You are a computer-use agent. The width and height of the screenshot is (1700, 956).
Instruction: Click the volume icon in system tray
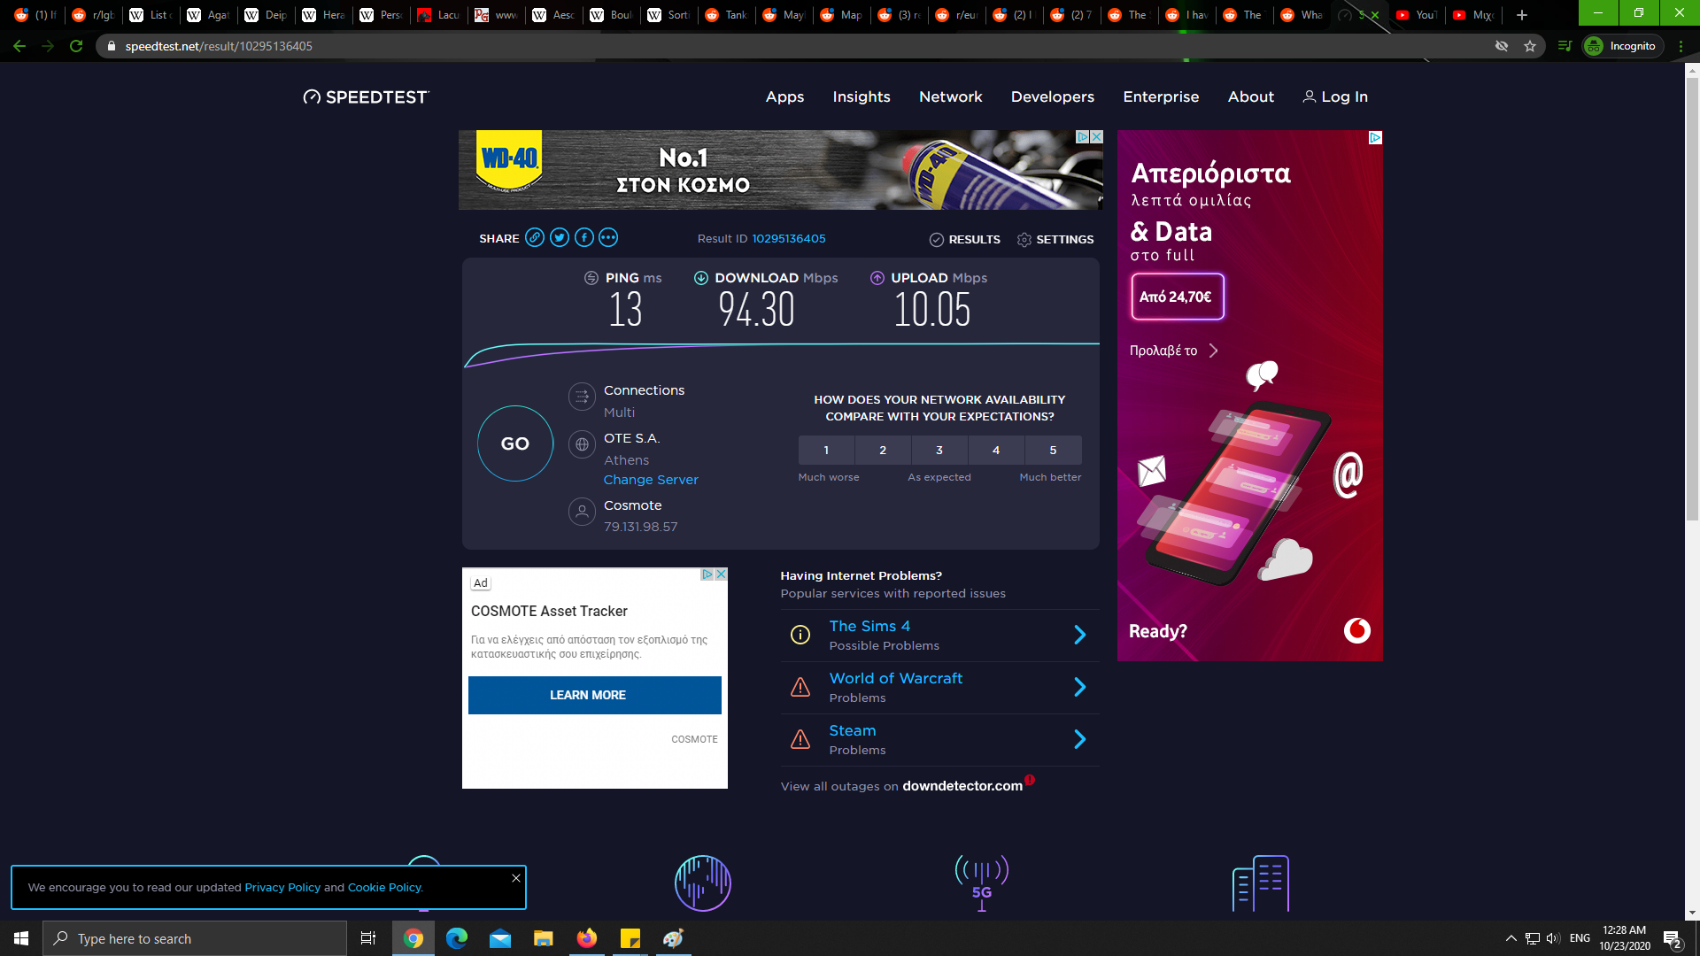1553,938
